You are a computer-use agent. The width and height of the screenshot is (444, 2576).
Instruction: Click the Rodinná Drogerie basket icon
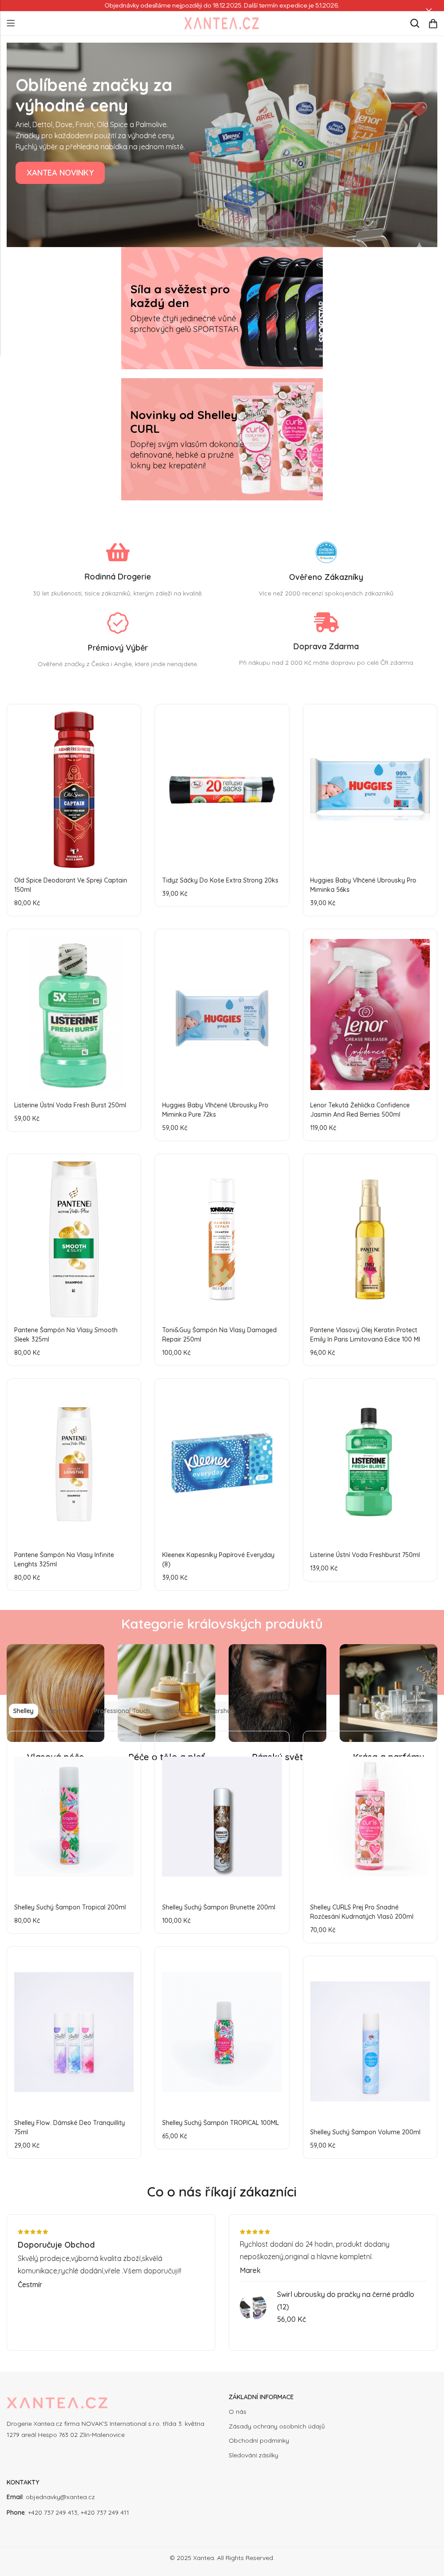click(118, 552)
